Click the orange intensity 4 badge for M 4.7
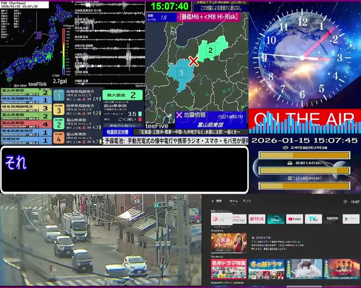This screenshot has height=288, width=361. [59, 138]
